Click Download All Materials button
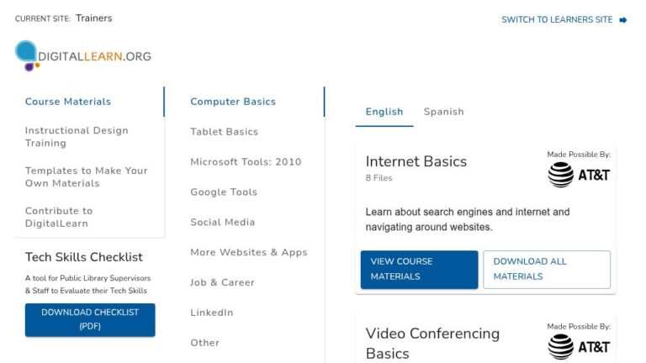Screen dimensions: 646x363 point(547,270)
